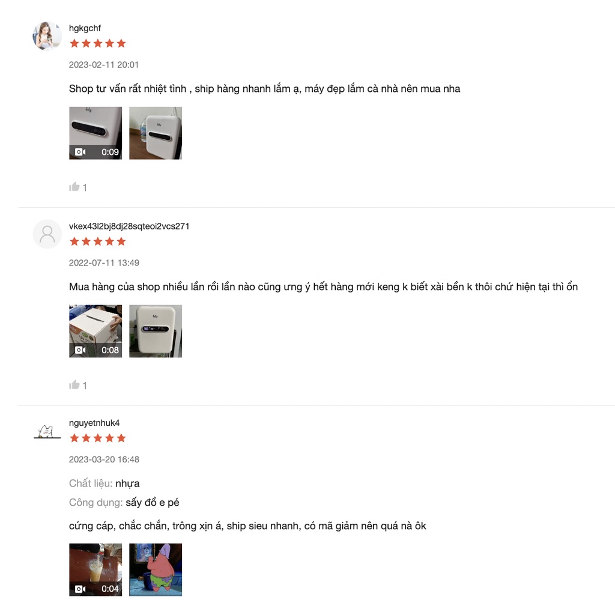
Task: View the sterilizer photo in second review
Action: coord(156,331)
